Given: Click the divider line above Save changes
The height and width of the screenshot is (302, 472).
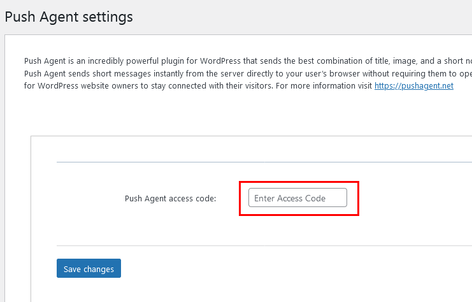Looking at the screenshot, I should click(x=264, y=245).
